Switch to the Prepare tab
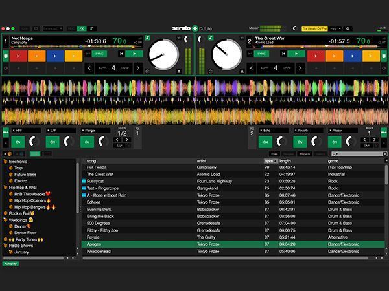Screen dimensions: 389x291 [305, 154]
